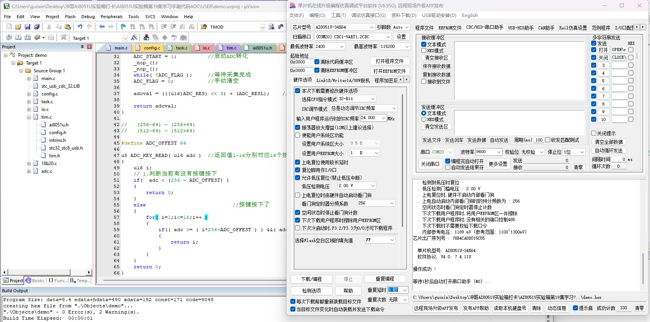Toggle 每次下载前都重新装载目标文件 checkbox

(x=293, y=302)
